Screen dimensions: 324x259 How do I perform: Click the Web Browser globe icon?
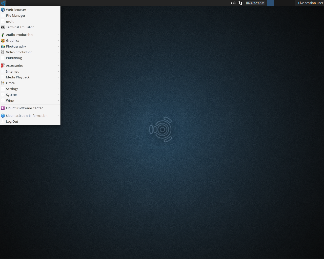(x=3, y=10)
